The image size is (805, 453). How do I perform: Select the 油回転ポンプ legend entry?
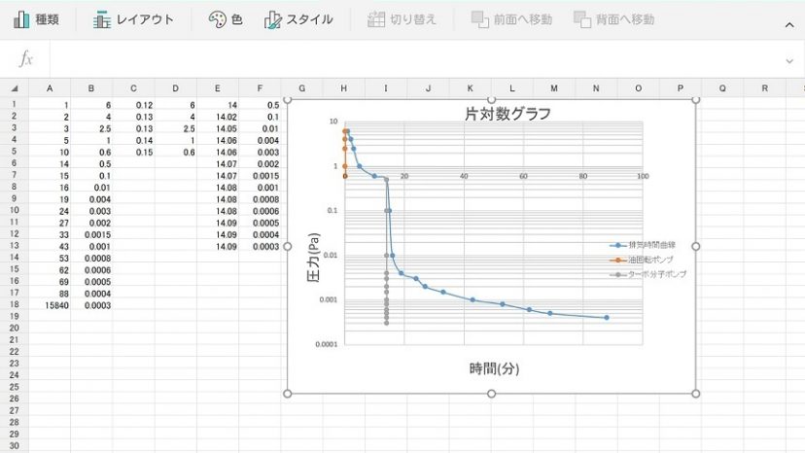[x=648, y=260]
